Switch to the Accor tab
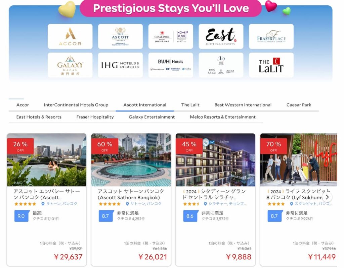The width and height of the screenshot is (344, 268). tap(23, 105)
